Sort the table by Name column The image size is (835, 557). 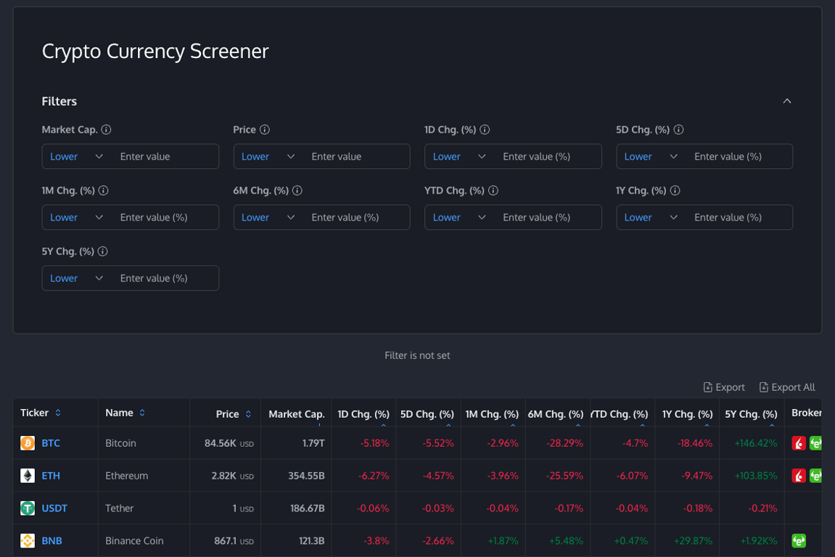(142, 413)
